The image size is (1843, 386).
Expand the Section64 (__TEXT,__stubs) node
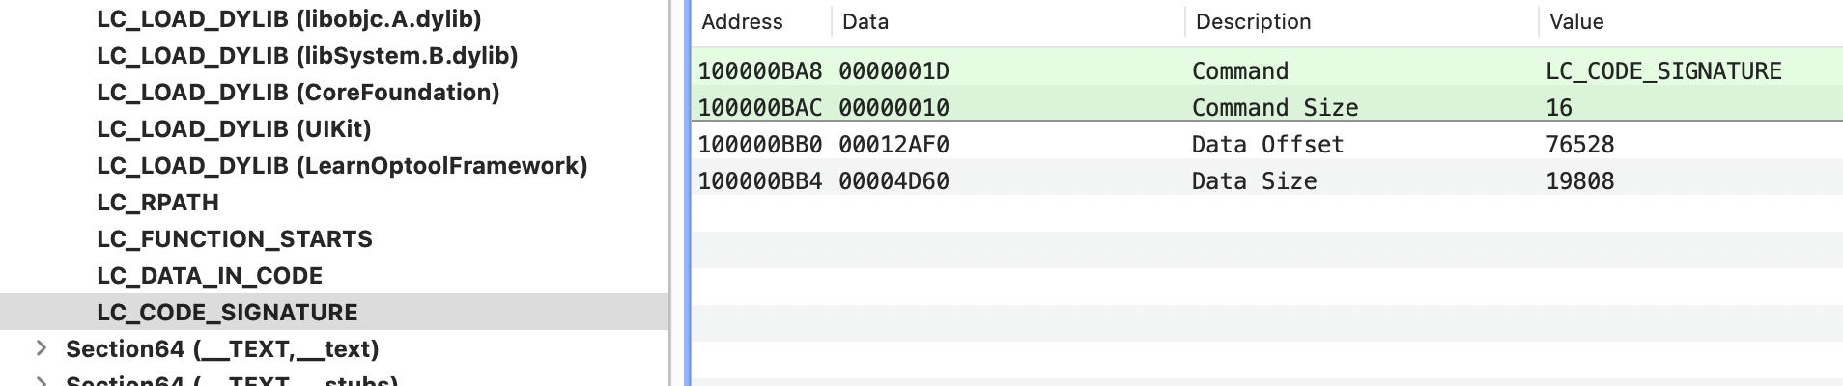tap(42, 381)
